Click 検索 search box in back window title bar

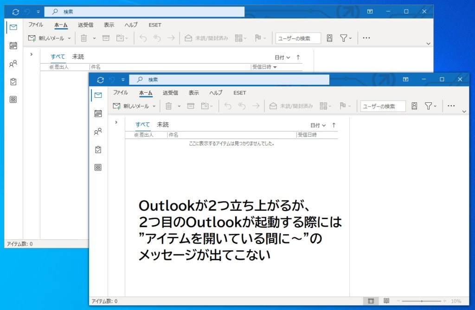click(145, 12)
